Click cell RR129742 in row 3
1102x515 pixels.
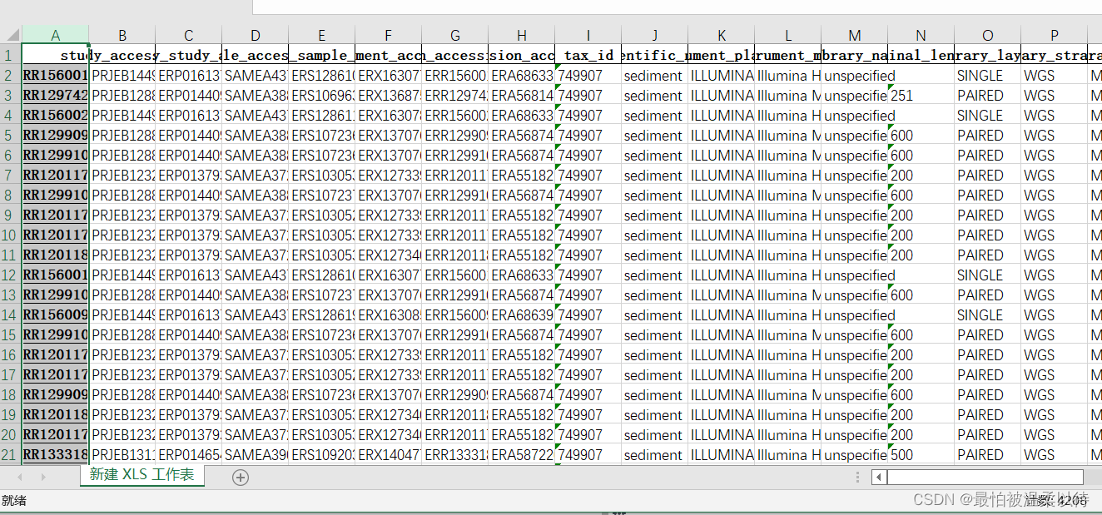pyautogui.click(x=55, y=95)
